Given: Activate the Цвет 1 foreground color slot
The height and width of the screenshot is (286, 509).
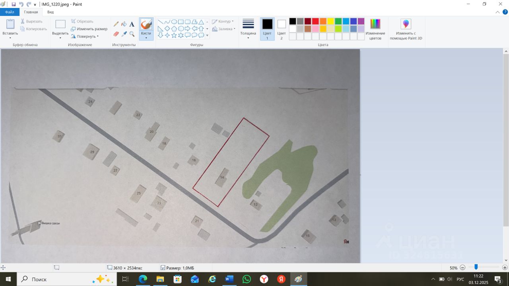Looking at the screenshot, I should click(x=267, y=29).
